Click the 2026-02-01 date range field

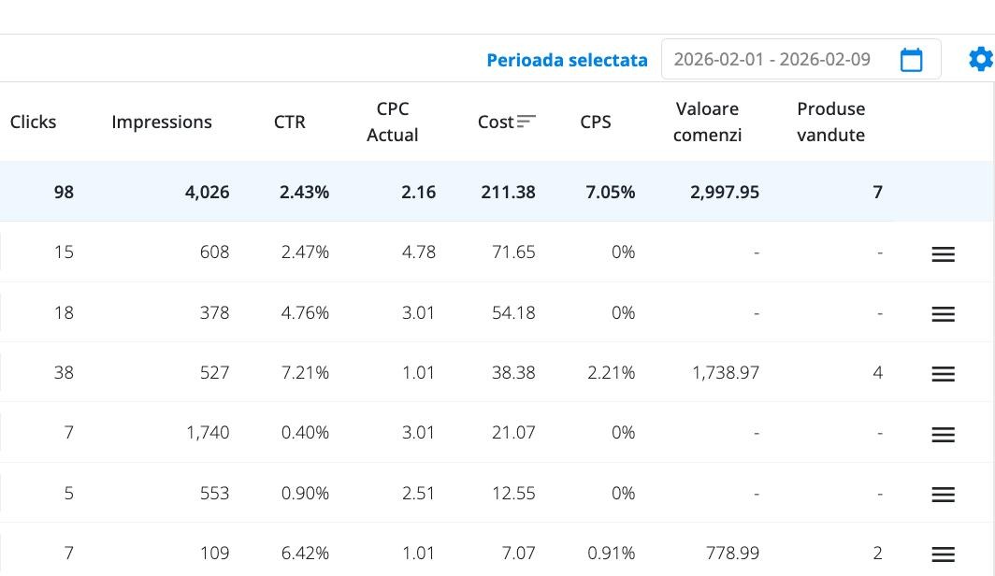pos(772,59)
